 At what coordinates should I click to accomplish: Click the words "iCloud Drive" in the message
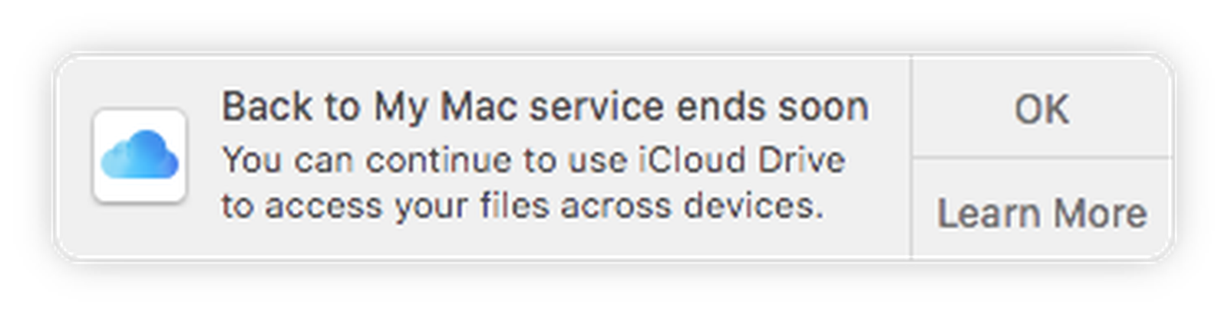(741, 160)
